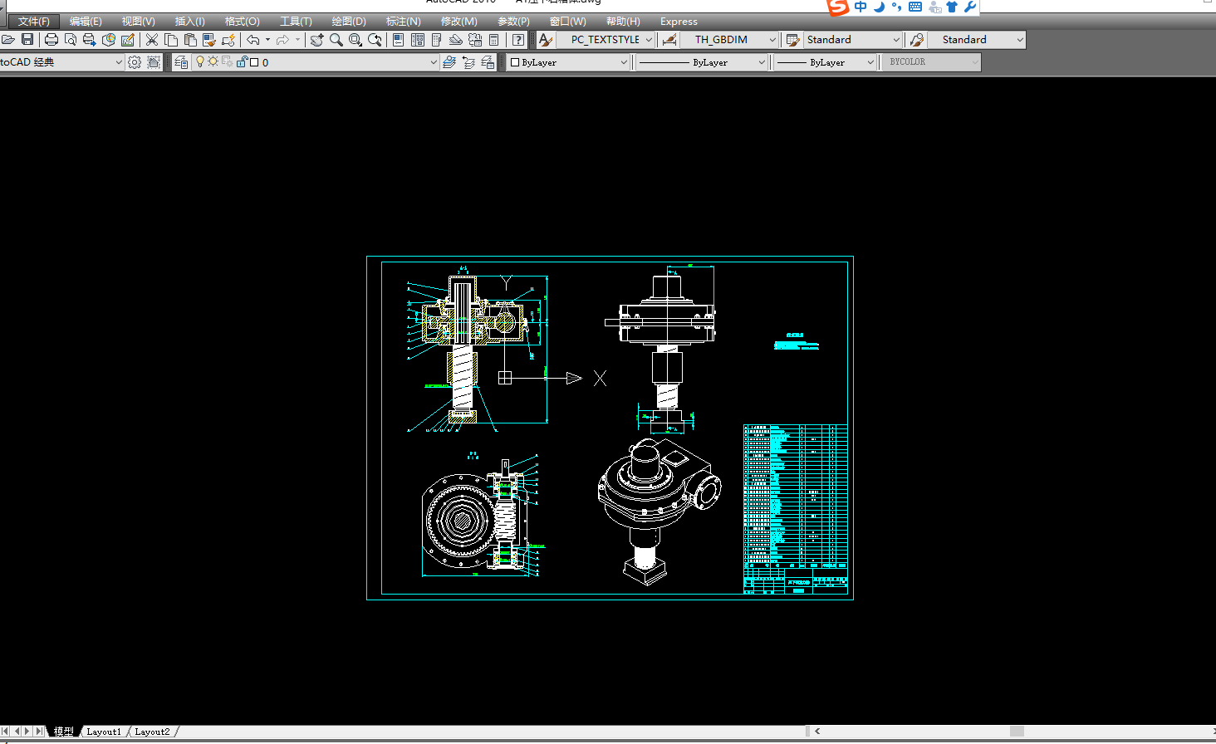The width and height of the screenshot is (1216, 744).
Task: Click the Match Properties icon
Action: coord(209,40)
